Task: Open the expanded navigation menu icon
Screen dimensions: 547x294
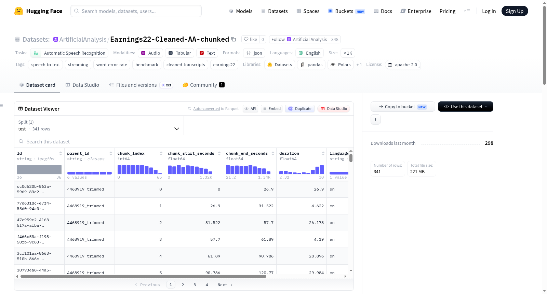Action: tap(467, 11)
